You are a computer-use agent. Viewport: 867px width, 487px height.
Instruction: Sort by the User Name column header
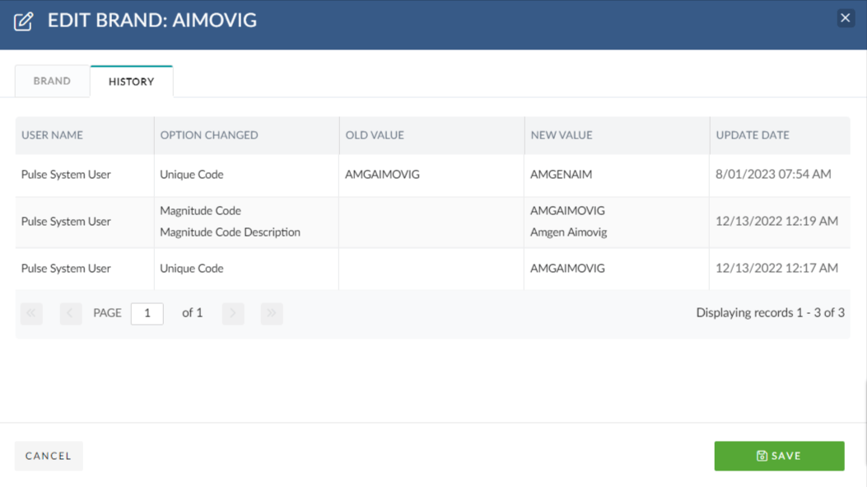coord(85,135)
